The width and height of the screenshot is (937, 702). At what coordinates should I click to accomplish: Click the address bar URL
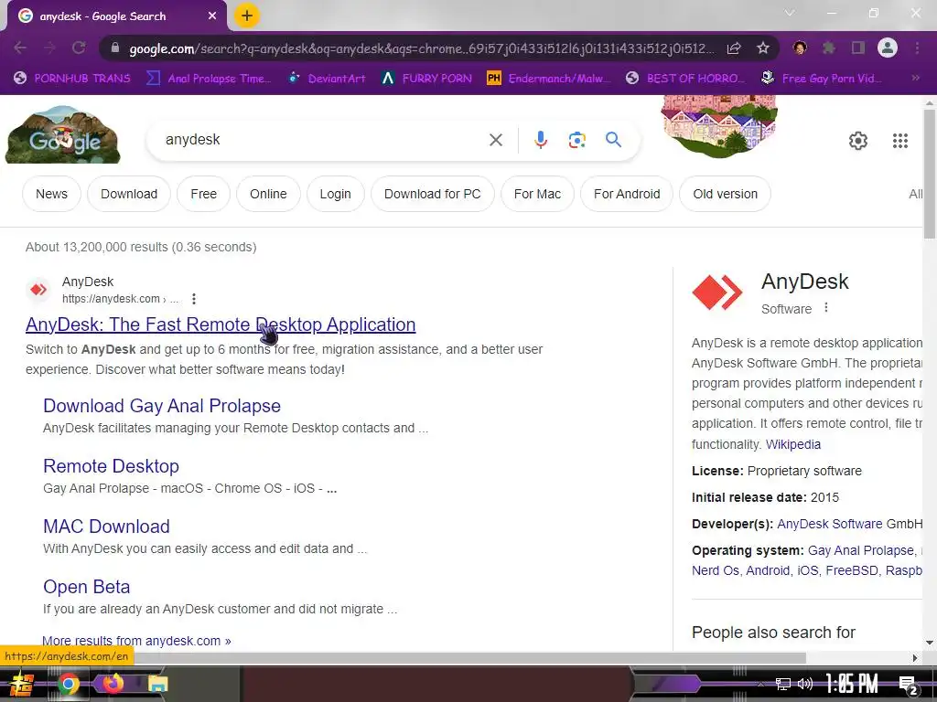421,48
